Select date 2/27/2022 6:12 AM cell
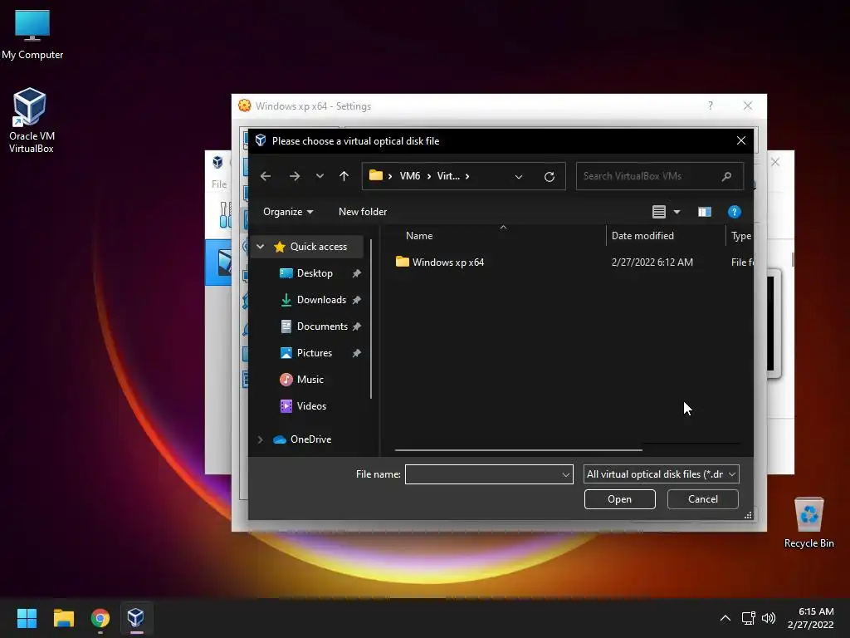 (x=652, y=262)
